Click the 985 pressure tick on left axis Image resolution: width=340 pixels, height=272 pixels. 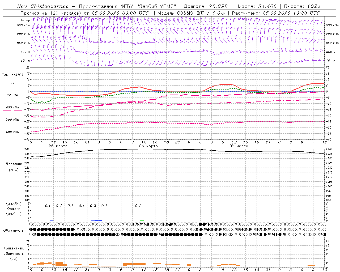[x=27, y=200]
